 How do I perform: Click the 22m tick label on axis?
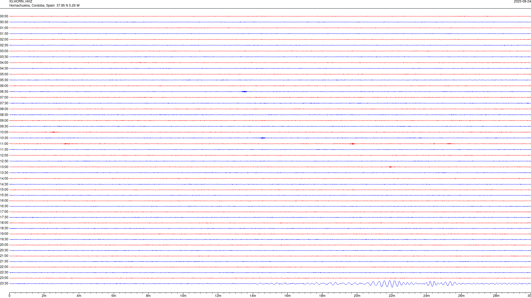point(392,296)
